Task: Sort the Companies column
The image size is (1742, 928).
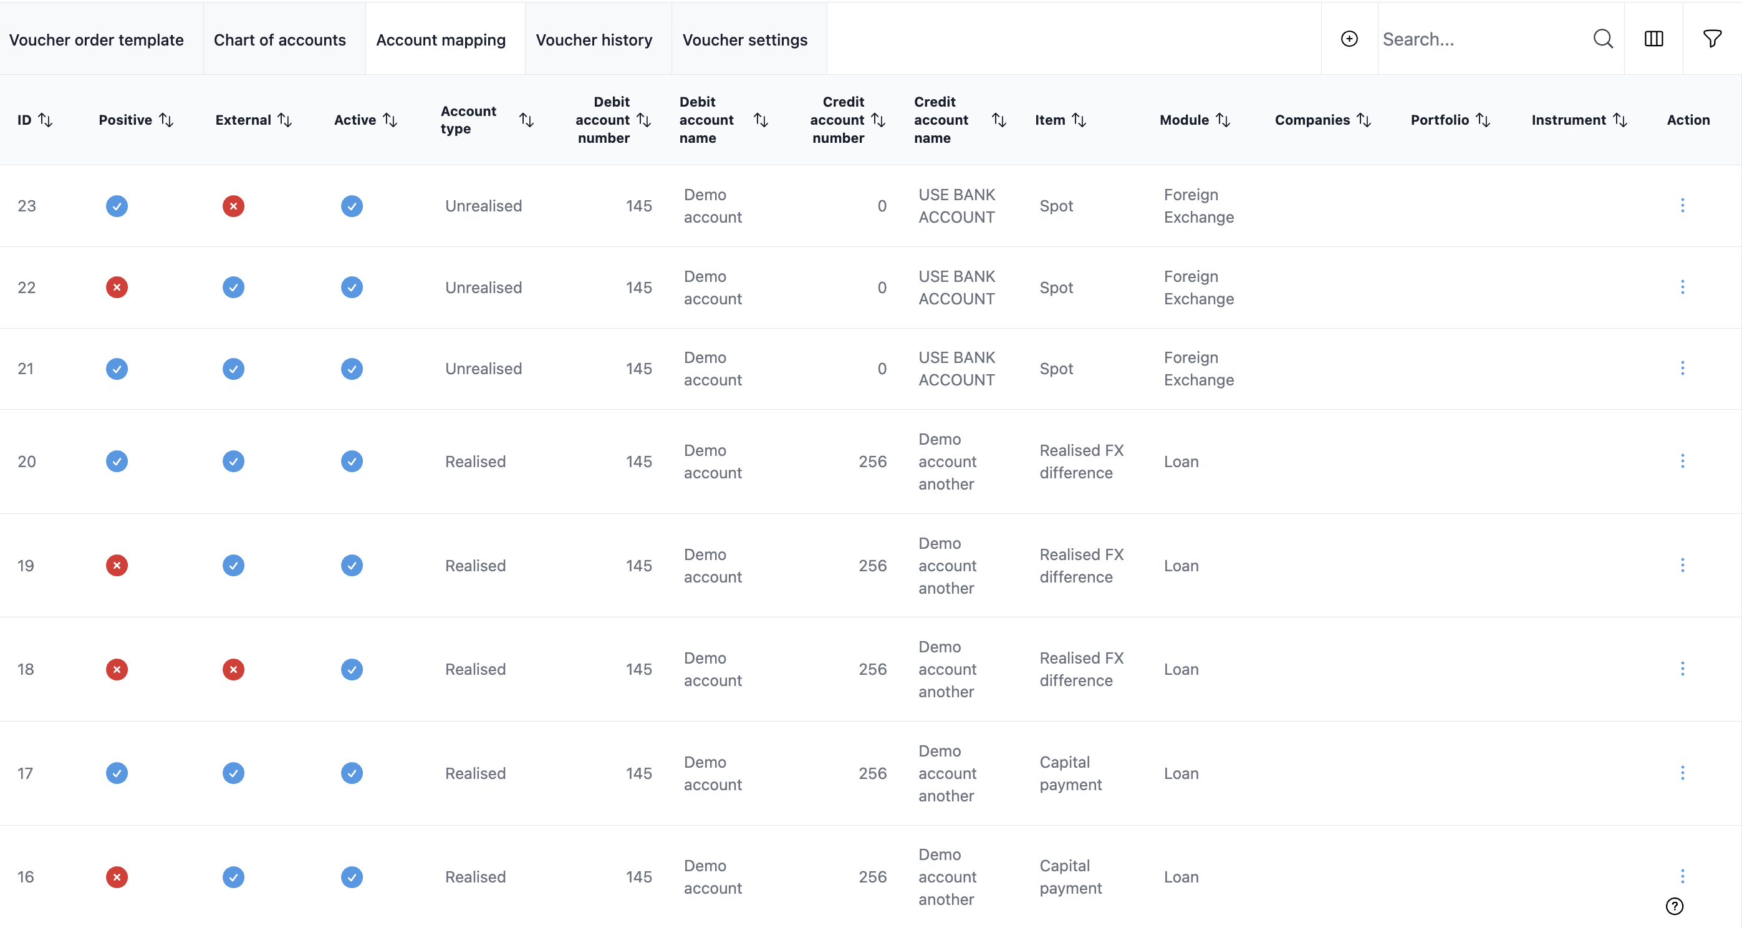Action: click(1365, 120)
